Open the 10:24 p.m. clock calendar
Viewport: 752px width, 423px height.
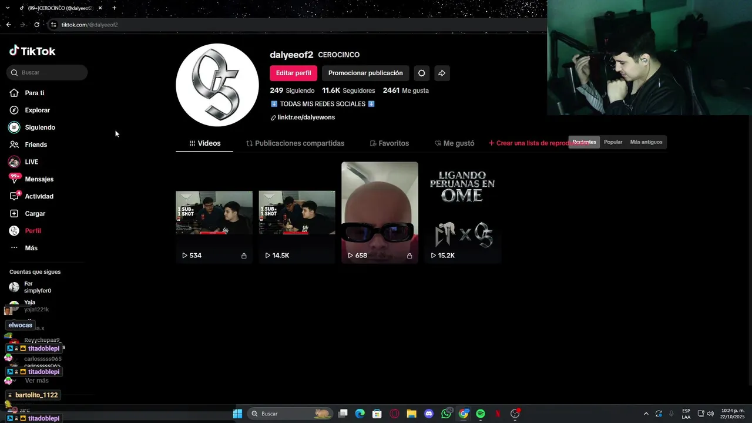click(733, 414)
